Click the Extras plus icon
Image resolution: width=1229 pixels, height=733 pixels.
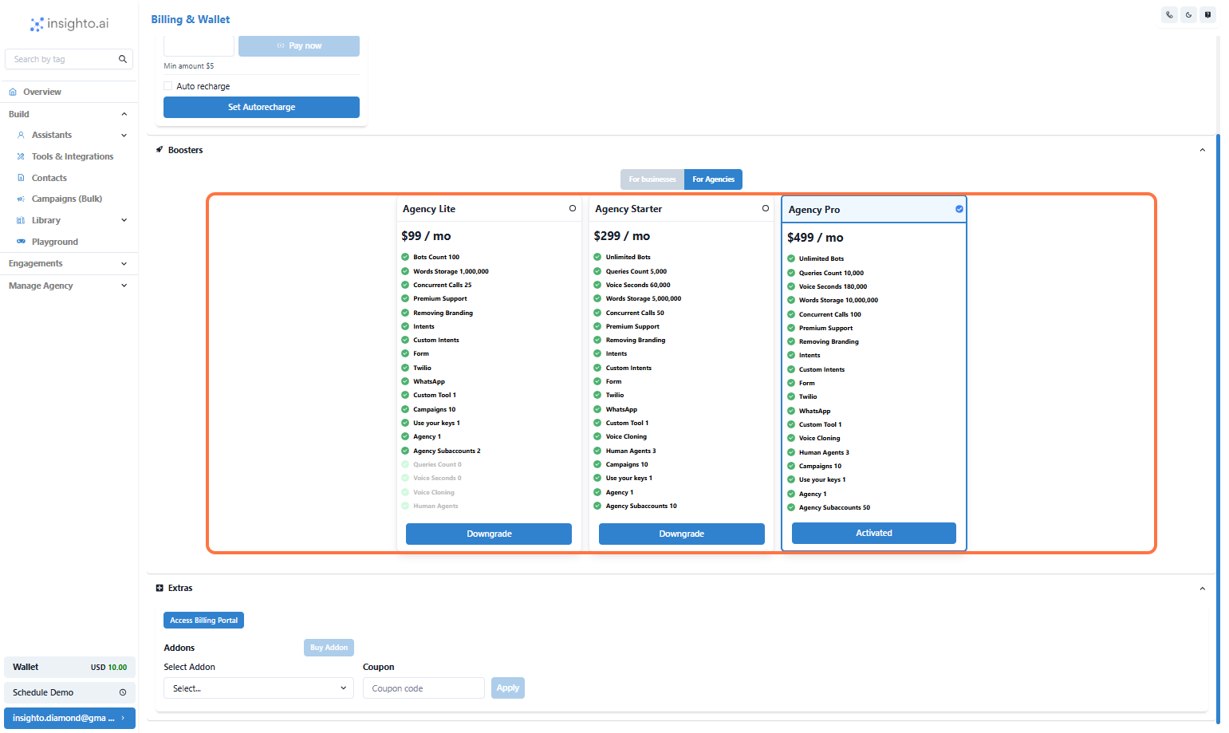point(160,588)
